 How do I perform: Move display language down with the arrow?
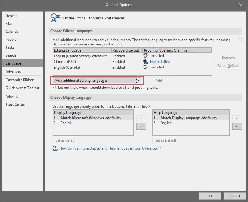click(141, 126)
